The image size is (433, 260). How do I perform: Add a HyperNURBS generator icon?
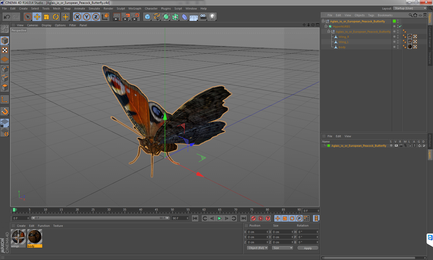pyautogui.click(x=166, y=17)
